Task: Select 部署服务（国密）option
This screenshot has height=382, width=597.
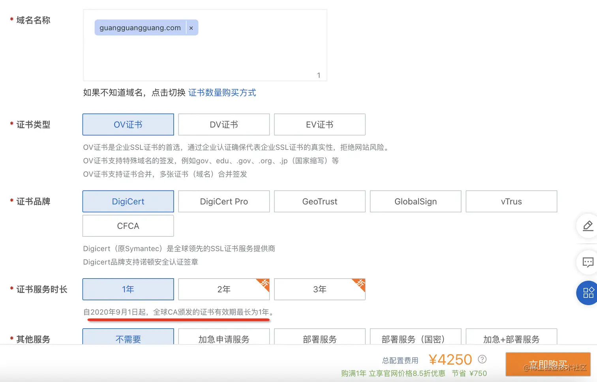Action: tap(416, 337)
